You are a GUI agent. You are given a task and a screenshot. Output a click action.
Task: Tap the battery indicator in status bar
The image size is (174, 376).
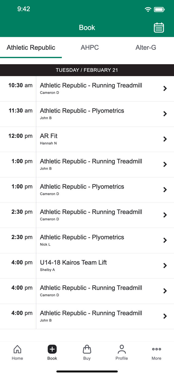click(x=158, y=9)
